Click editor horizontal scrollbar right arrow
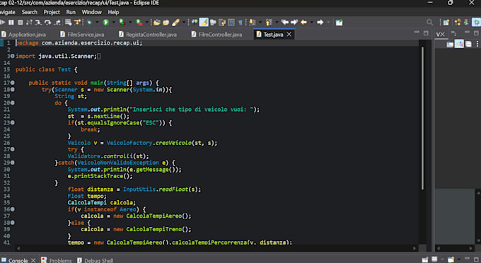 pos(415,248)
